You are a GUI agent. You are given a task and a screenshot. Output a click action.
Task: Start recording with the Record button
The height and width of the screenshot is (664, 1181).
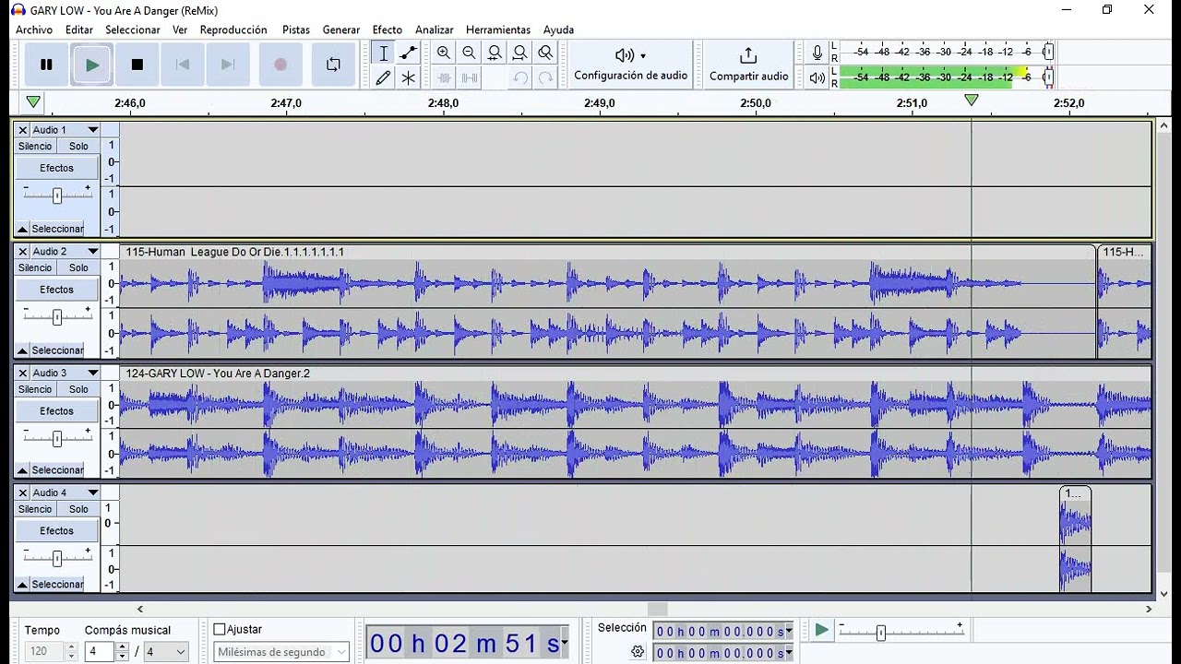point(280,65)
